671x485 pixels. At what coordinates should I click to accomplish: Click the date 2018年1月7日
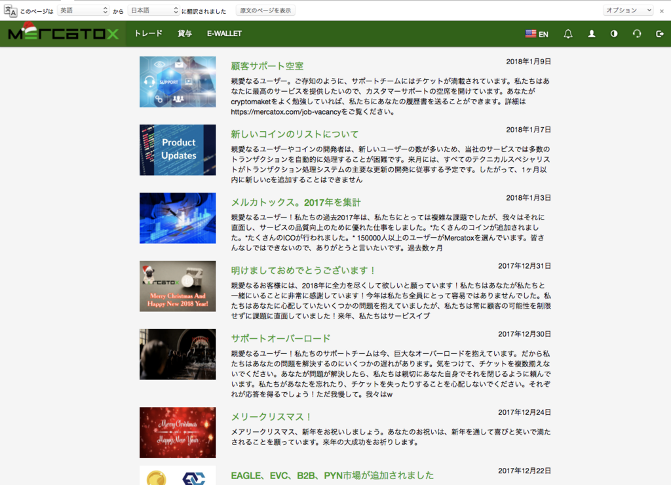[529, 130]
